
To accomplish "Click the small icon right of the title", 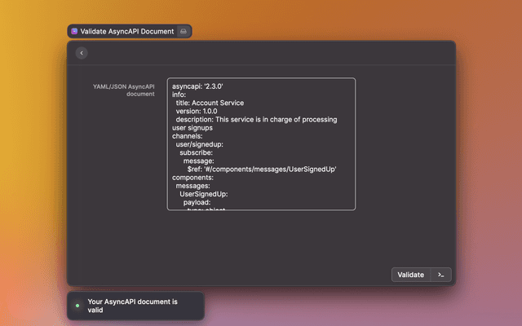I will pyautogui.click(x=184, y=31).
